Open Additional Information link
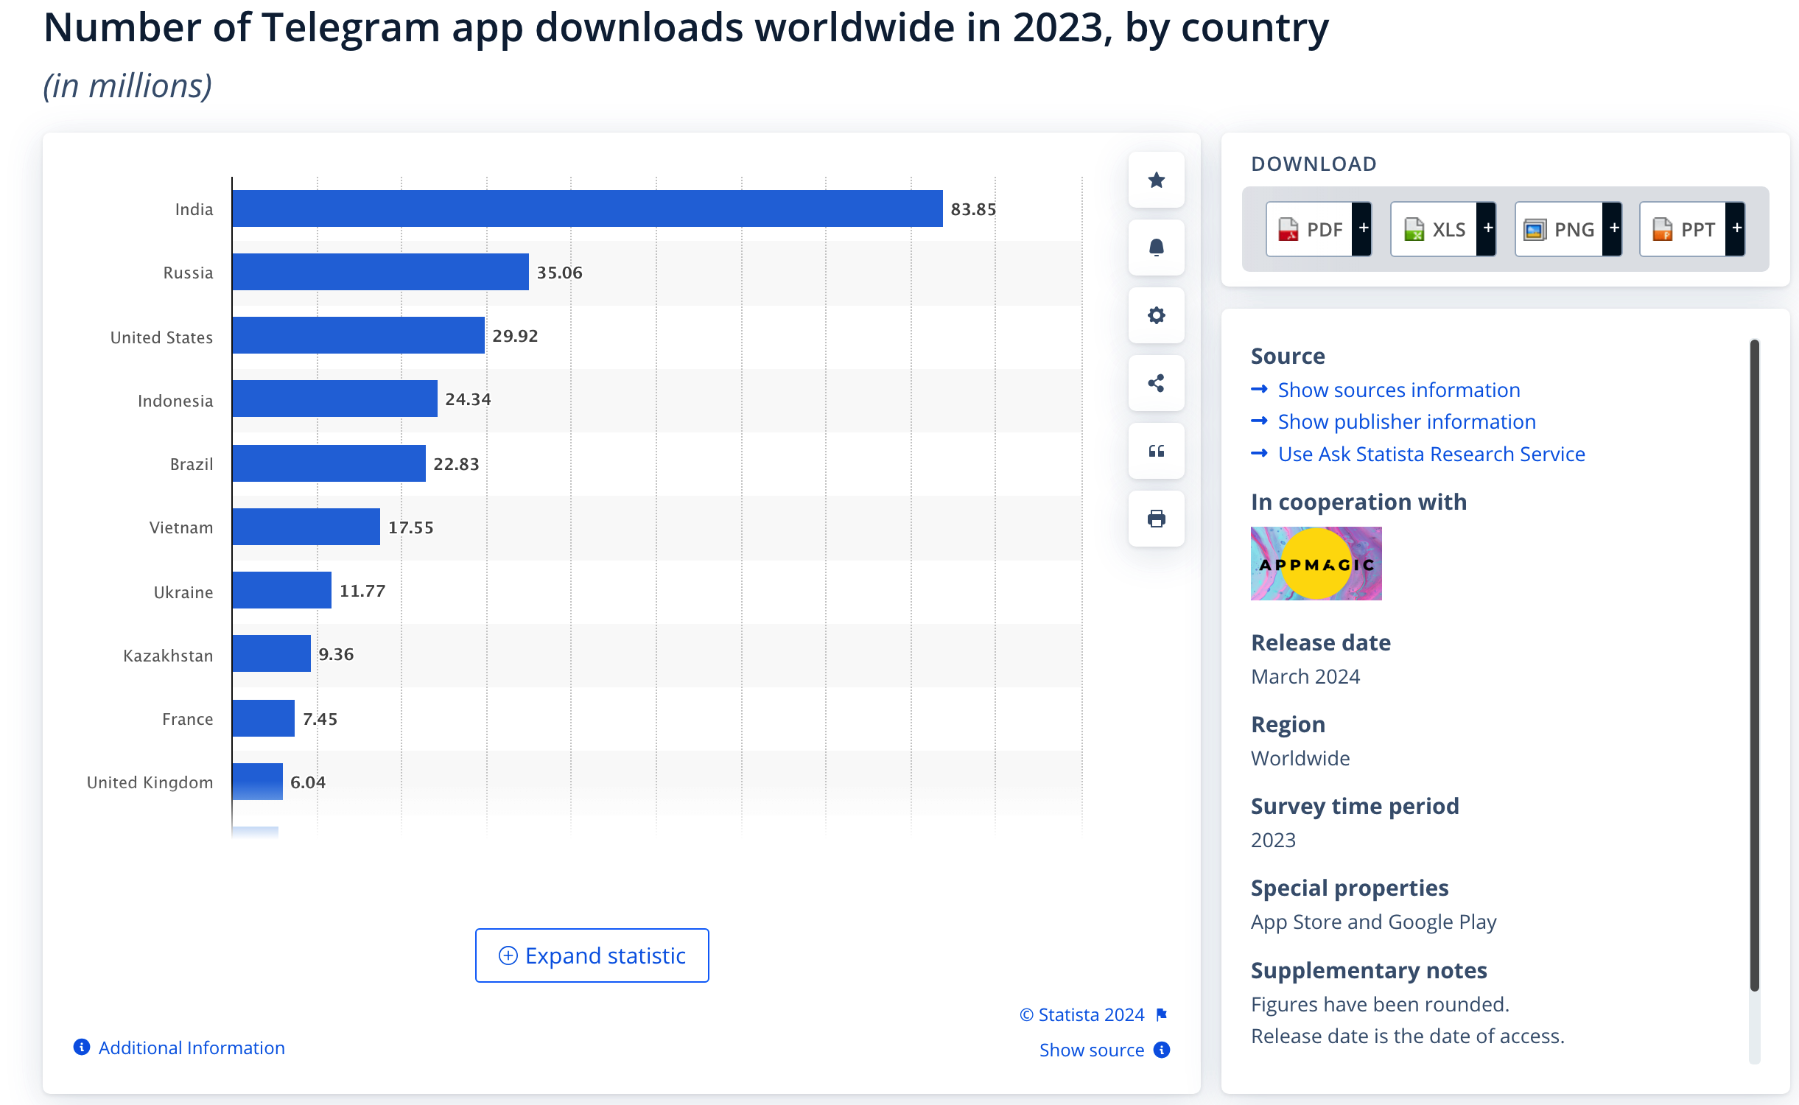The image size is (1799, 1105). 192,1048
